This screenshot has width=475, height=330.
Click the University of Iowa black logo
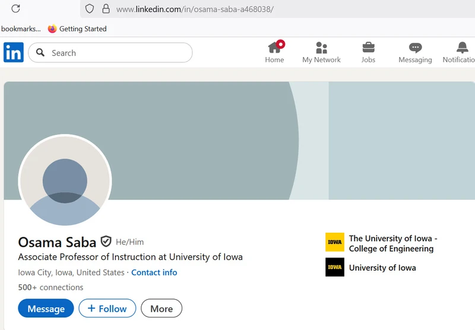(x=335, y=267)
